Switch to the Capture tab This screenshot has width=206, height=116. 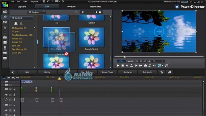[x=22, y=7]
